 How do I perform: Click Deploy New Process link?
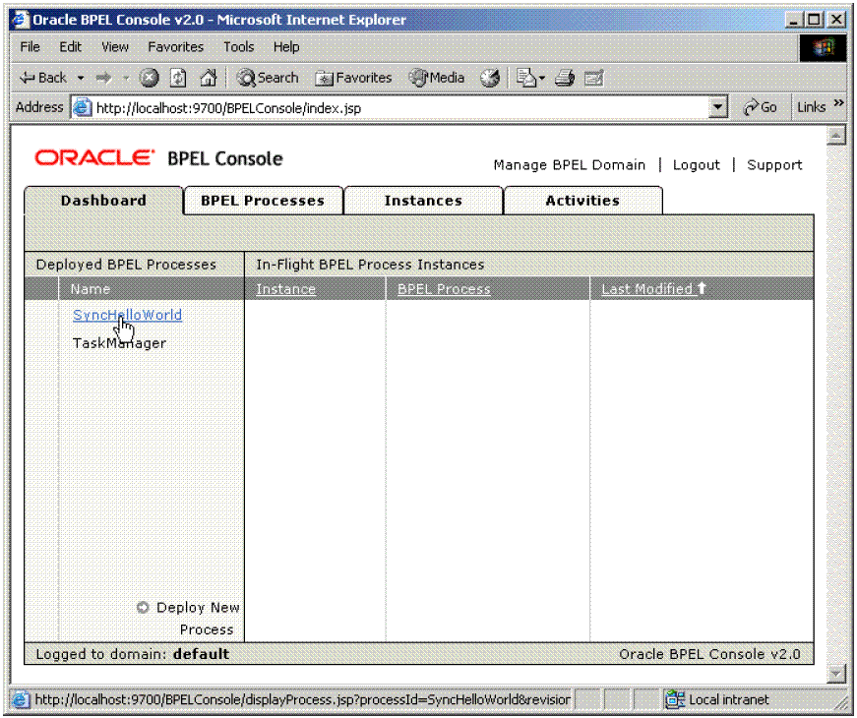click(198, 619)
